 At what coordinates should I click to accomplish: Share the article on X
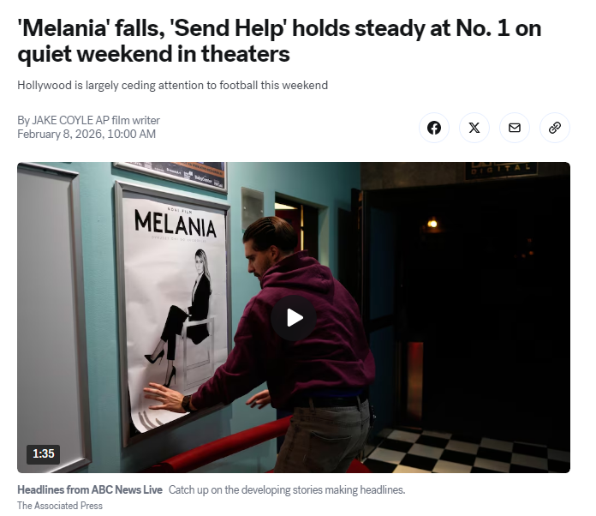tap(474, 128)
